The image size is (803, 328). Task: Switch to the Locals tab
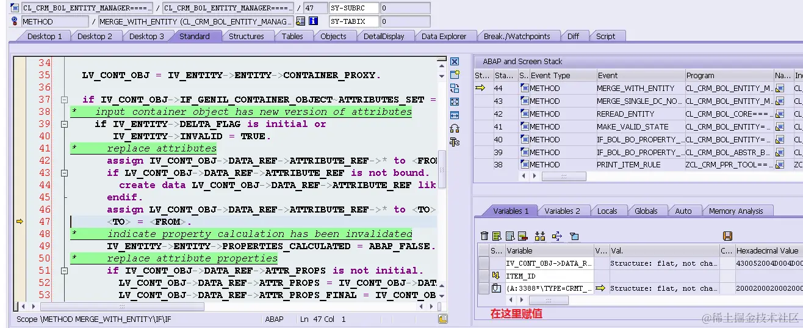pyautogui.click(x=607, y=211)
